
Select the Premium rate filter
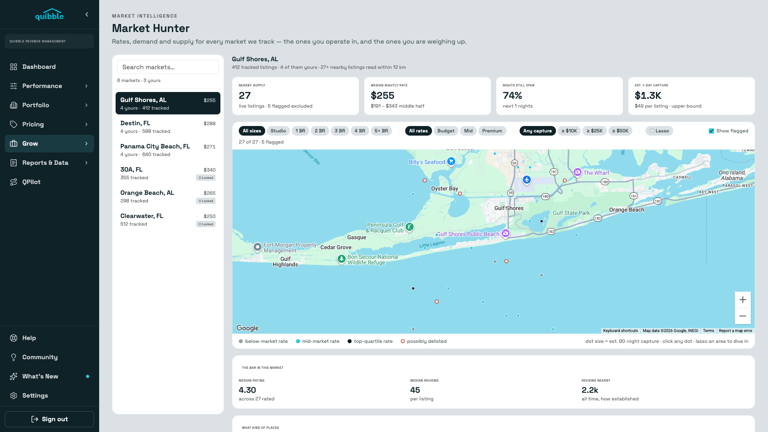pos(492,131)
